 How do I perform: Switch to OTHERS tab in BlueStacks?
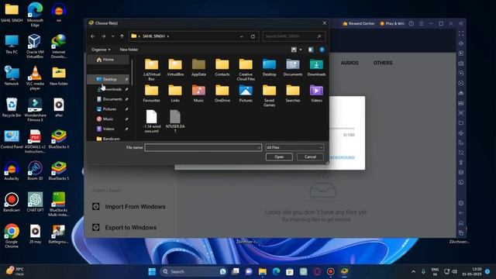pyautogui.click(x=383, y=63)
